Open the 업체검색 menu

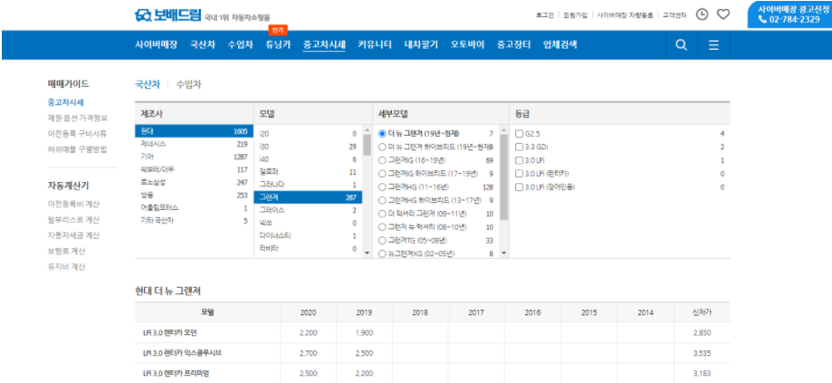point(559,45)
